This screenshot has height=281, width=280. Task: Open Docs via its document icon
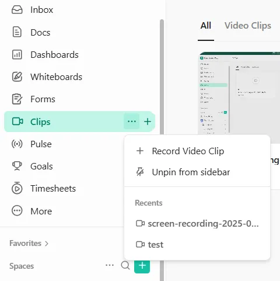[17, 32]
